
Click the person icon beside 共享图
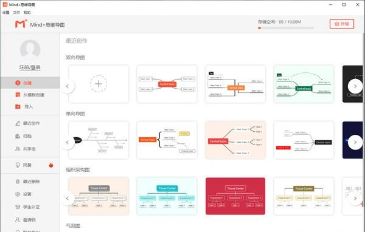point(18,149)
